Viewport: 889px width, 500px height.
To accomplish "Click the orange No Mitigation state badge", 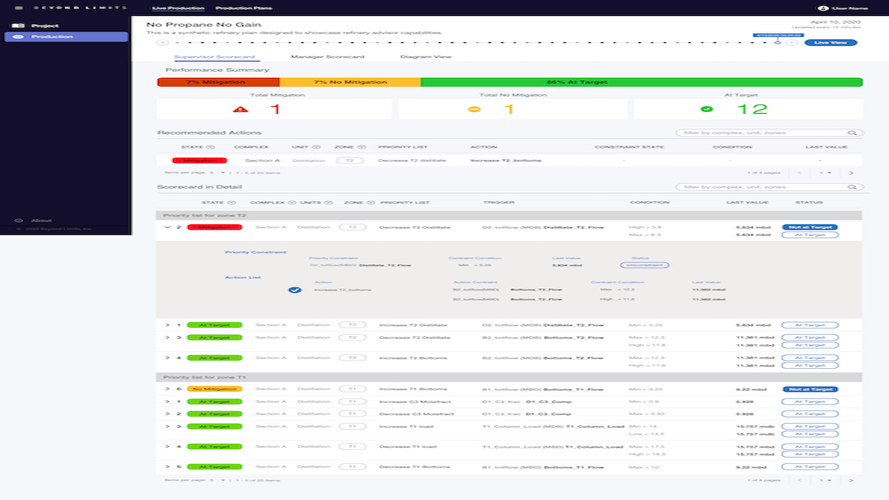I will pos(214,389).
